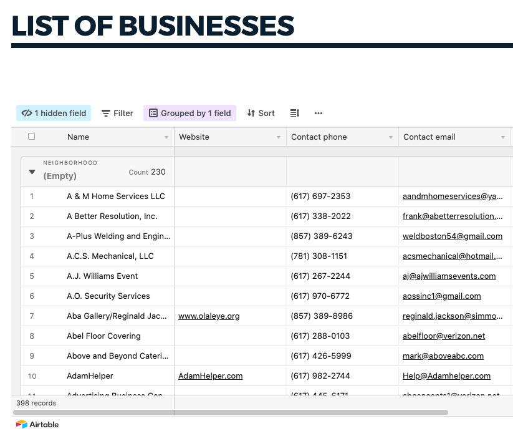
Task: Select phone number (617) 267-2244
Action: 320,276
